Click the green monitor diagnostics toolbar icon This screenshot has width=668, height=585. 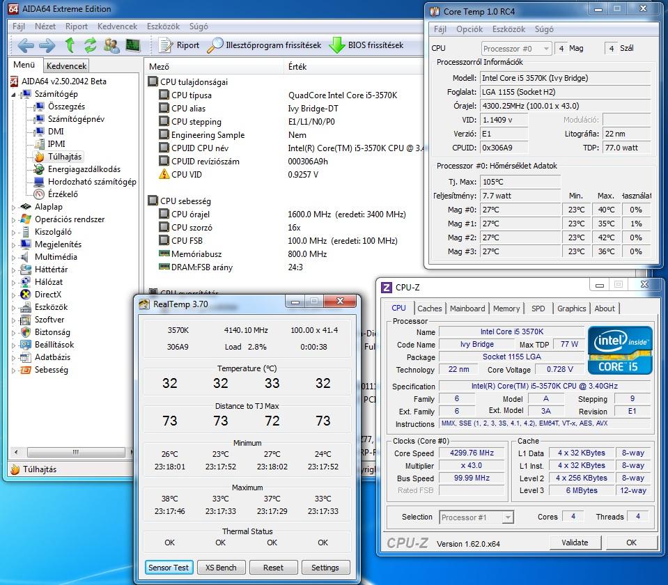coord(132,45)
